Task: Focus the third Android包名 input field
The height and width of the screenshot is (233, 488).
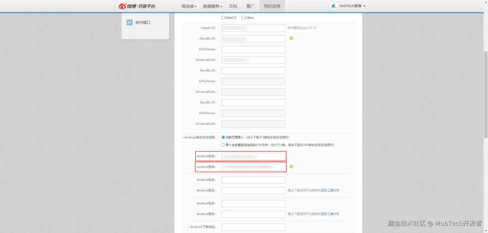Action: 253,203
